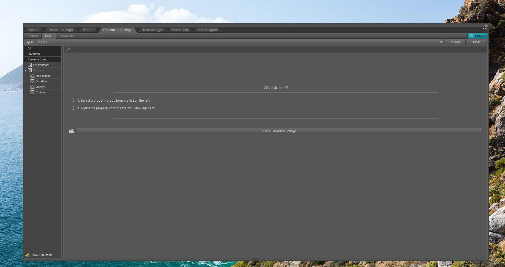Switch to the Presets page
Viewport: 505px width, 267px height.
point(33,36)
